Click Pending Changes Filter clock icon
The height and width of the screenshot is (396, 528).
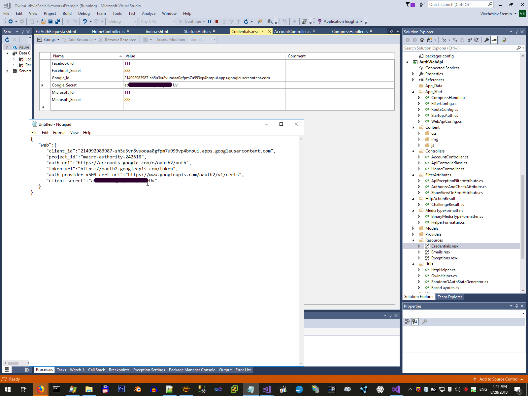click(x=444, y=40)
